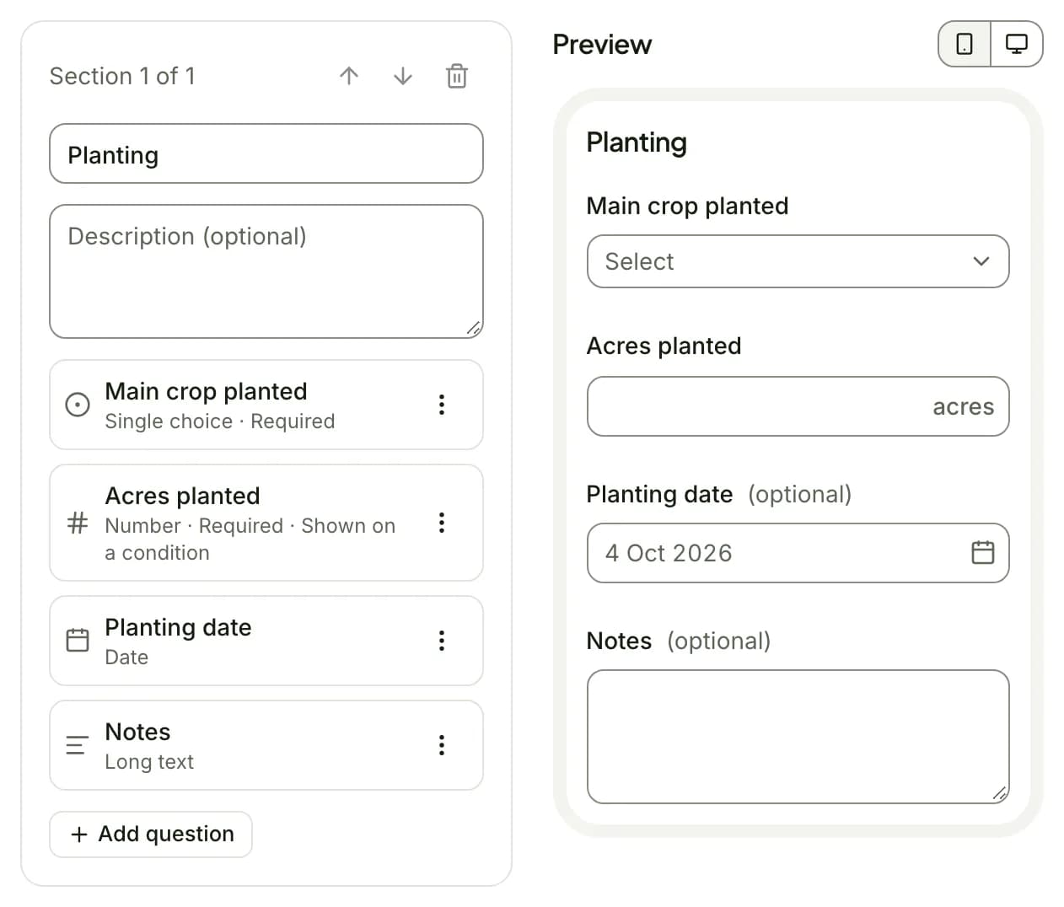Open the calendar picker in preview date field
Viewport: 1064px width, 907px height.
[983, 553]
